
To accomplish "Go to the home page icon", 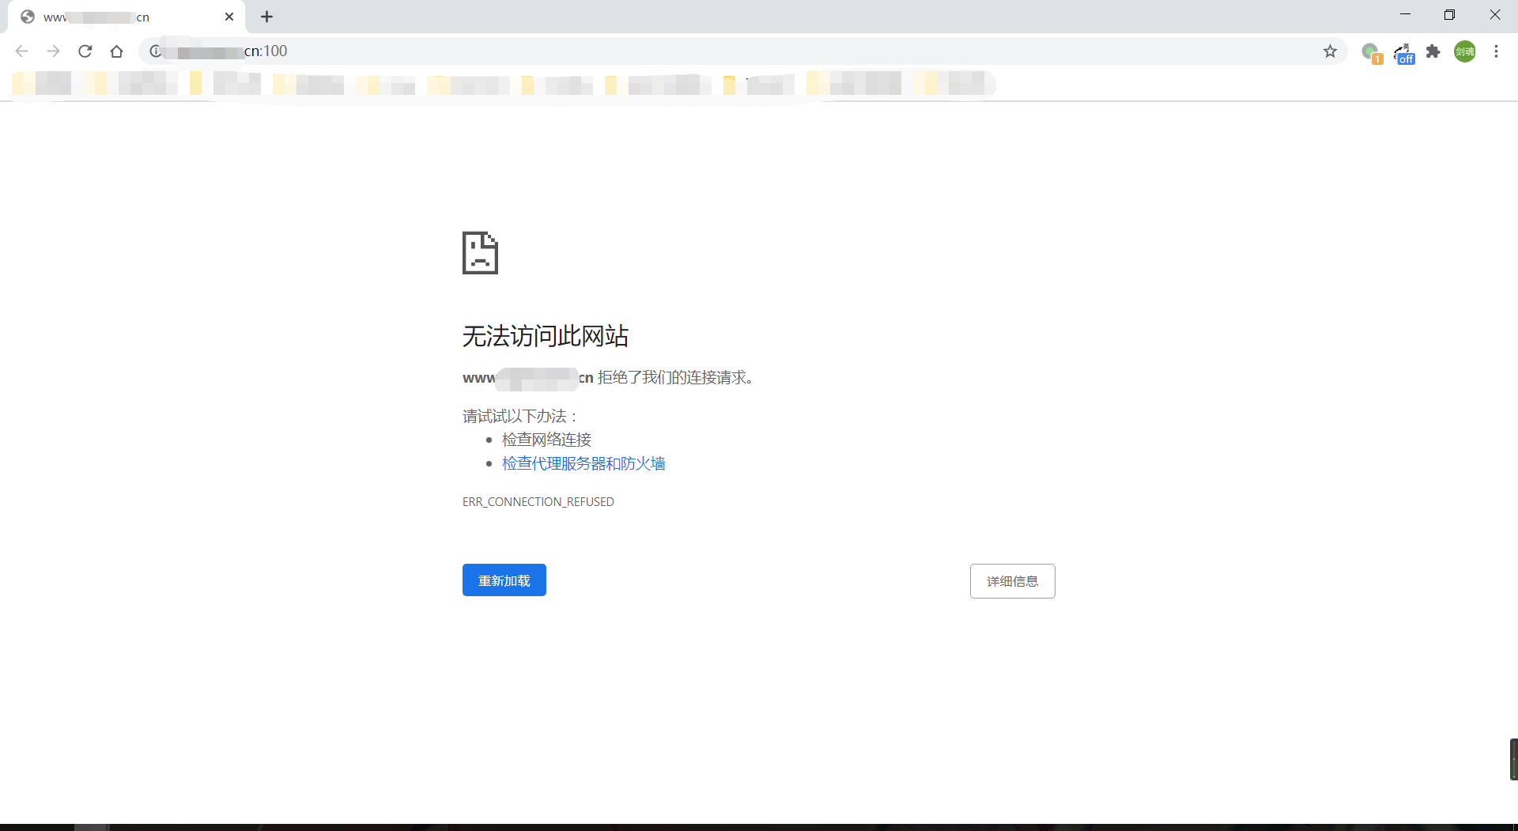I will tap(117, 51).
